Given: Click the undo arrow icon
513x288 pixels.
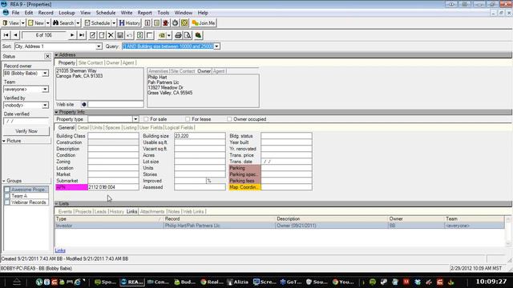Looking at the screenshot, I should [x=130, y=35].
